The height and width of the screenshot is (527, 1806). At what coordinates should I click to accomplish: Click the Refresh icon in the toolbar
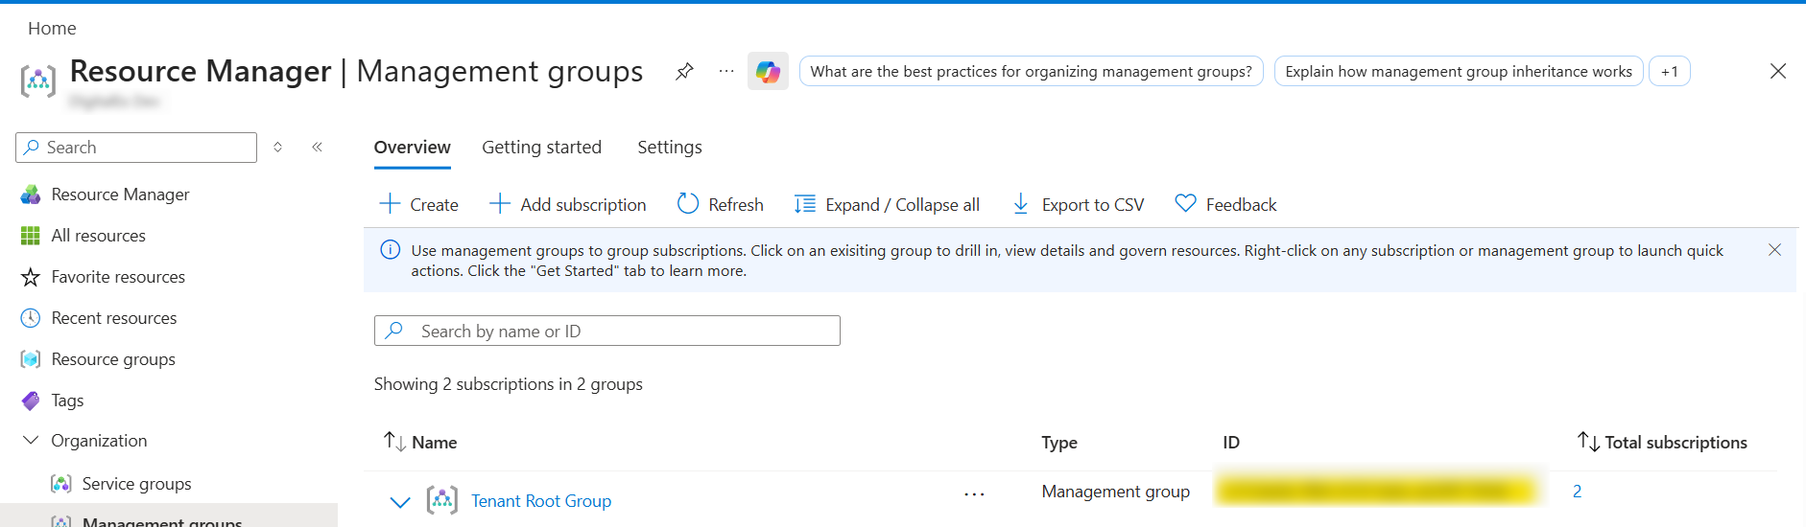[688, 204]
